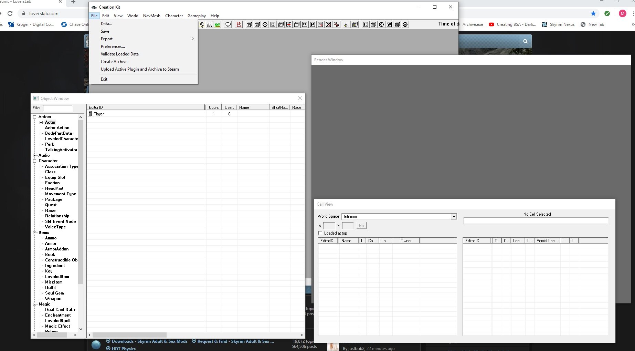Toggle the SKY toolbar icon

(x=210, y=24)
